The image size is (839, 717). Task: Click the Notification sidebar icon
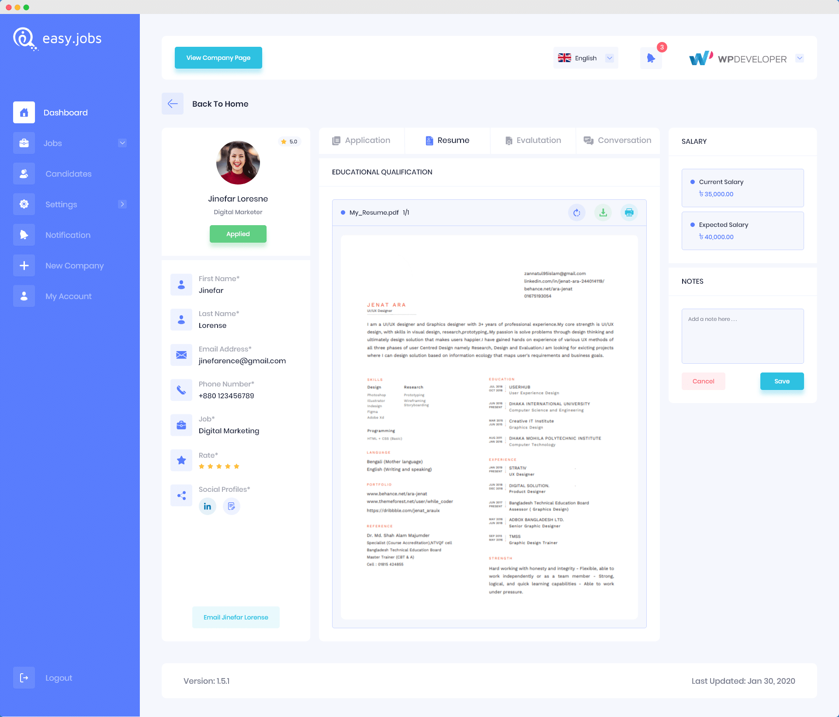tap(24, 235)
